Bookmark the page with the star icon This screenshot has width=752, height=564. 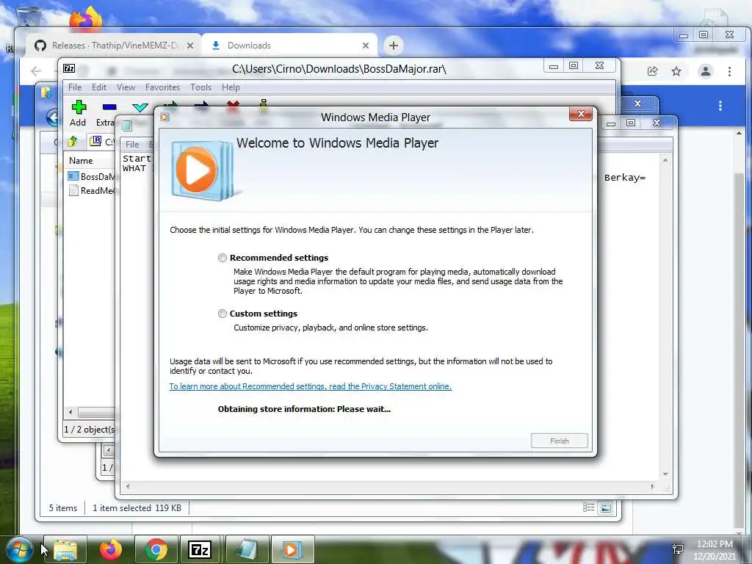coord(676,71)
